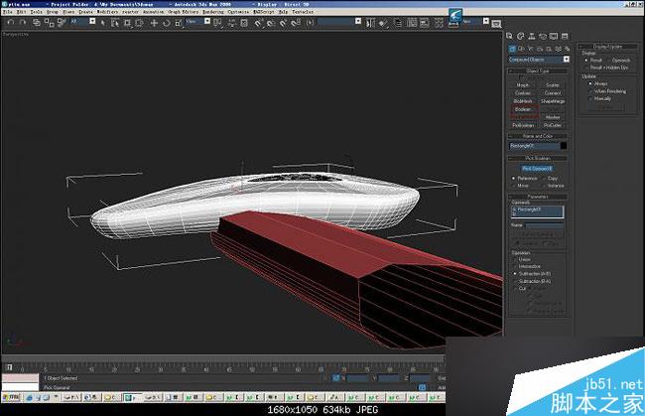Open the Select by Name tool

(115, 23)
